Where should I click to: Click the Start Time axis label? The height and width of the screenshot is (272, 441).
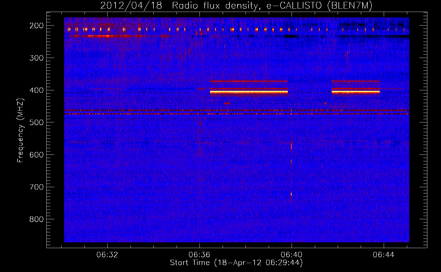pyautogui.click(x=236, y=263)
